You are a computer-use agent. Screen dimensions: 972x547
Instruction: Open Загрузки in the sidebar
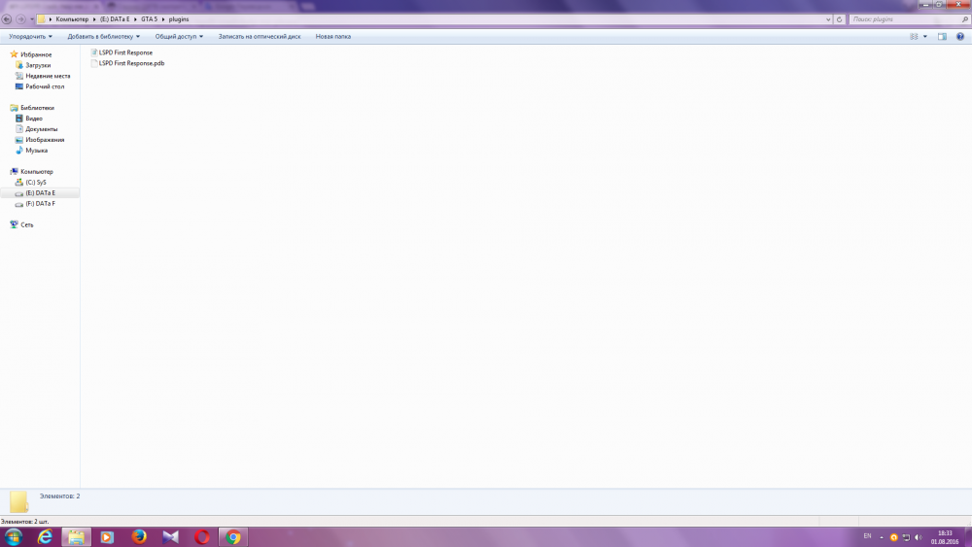tap(38, 65)
